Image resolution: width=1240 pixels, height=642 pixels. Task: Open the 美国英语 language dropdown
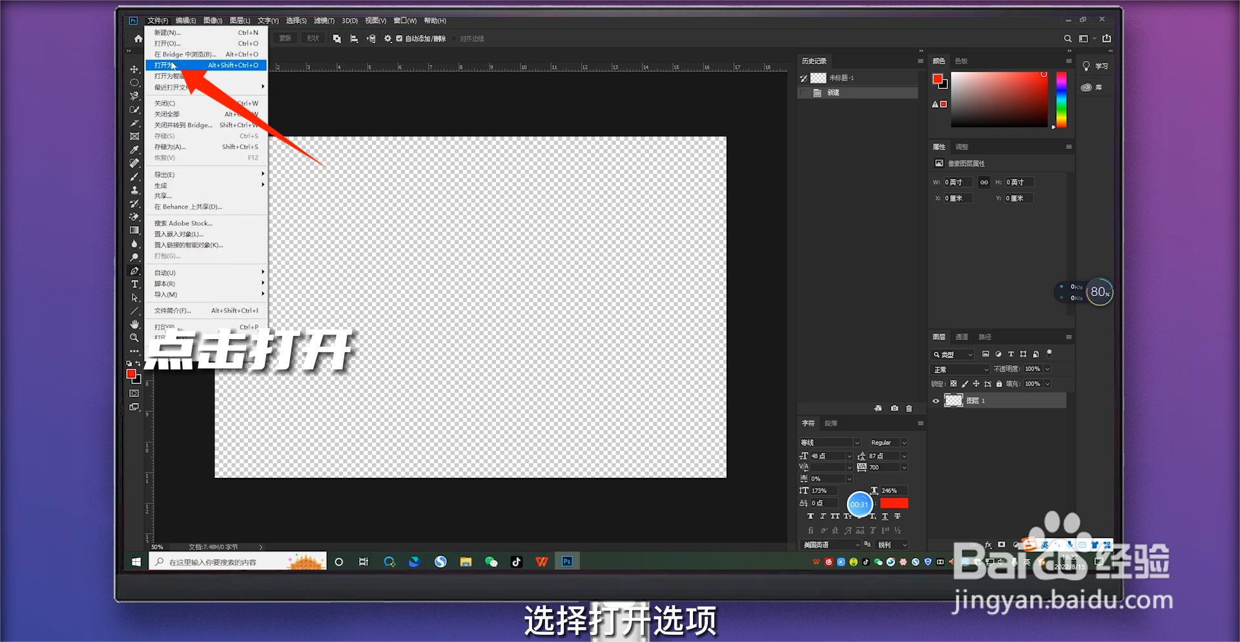point(831,545)
